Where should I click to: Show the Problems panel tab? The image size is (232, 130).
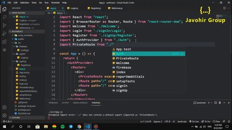tap(53, 103)
